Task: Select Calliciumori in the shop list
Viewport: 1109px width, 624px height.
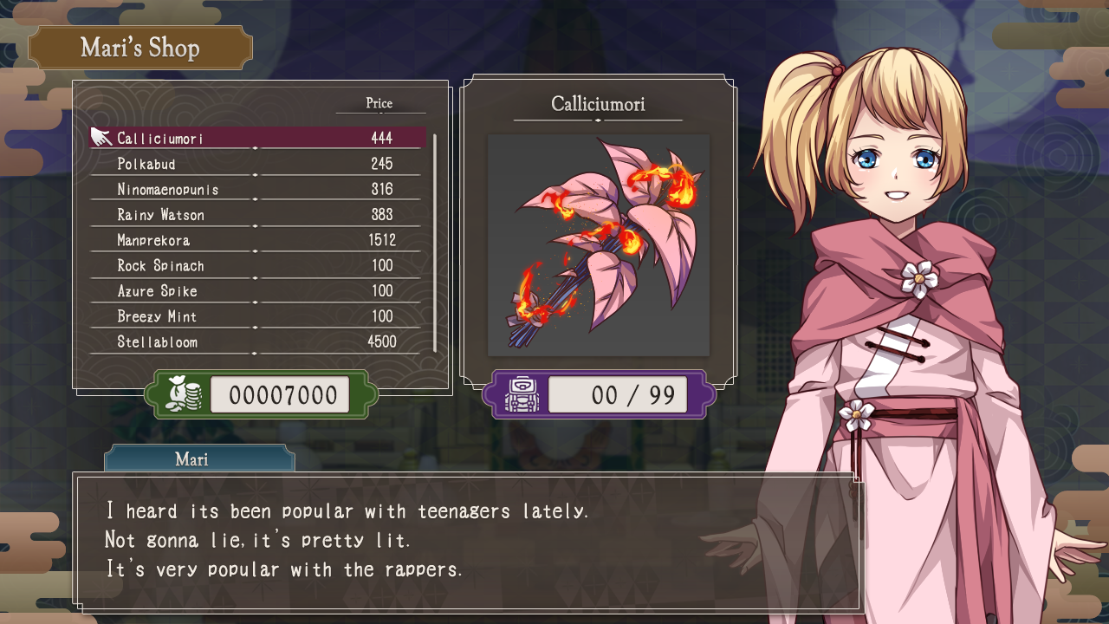Action: pyautogui.click(x=258, y=138)
